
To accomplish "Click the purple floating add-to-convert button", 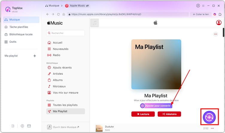I will point(209,117).
